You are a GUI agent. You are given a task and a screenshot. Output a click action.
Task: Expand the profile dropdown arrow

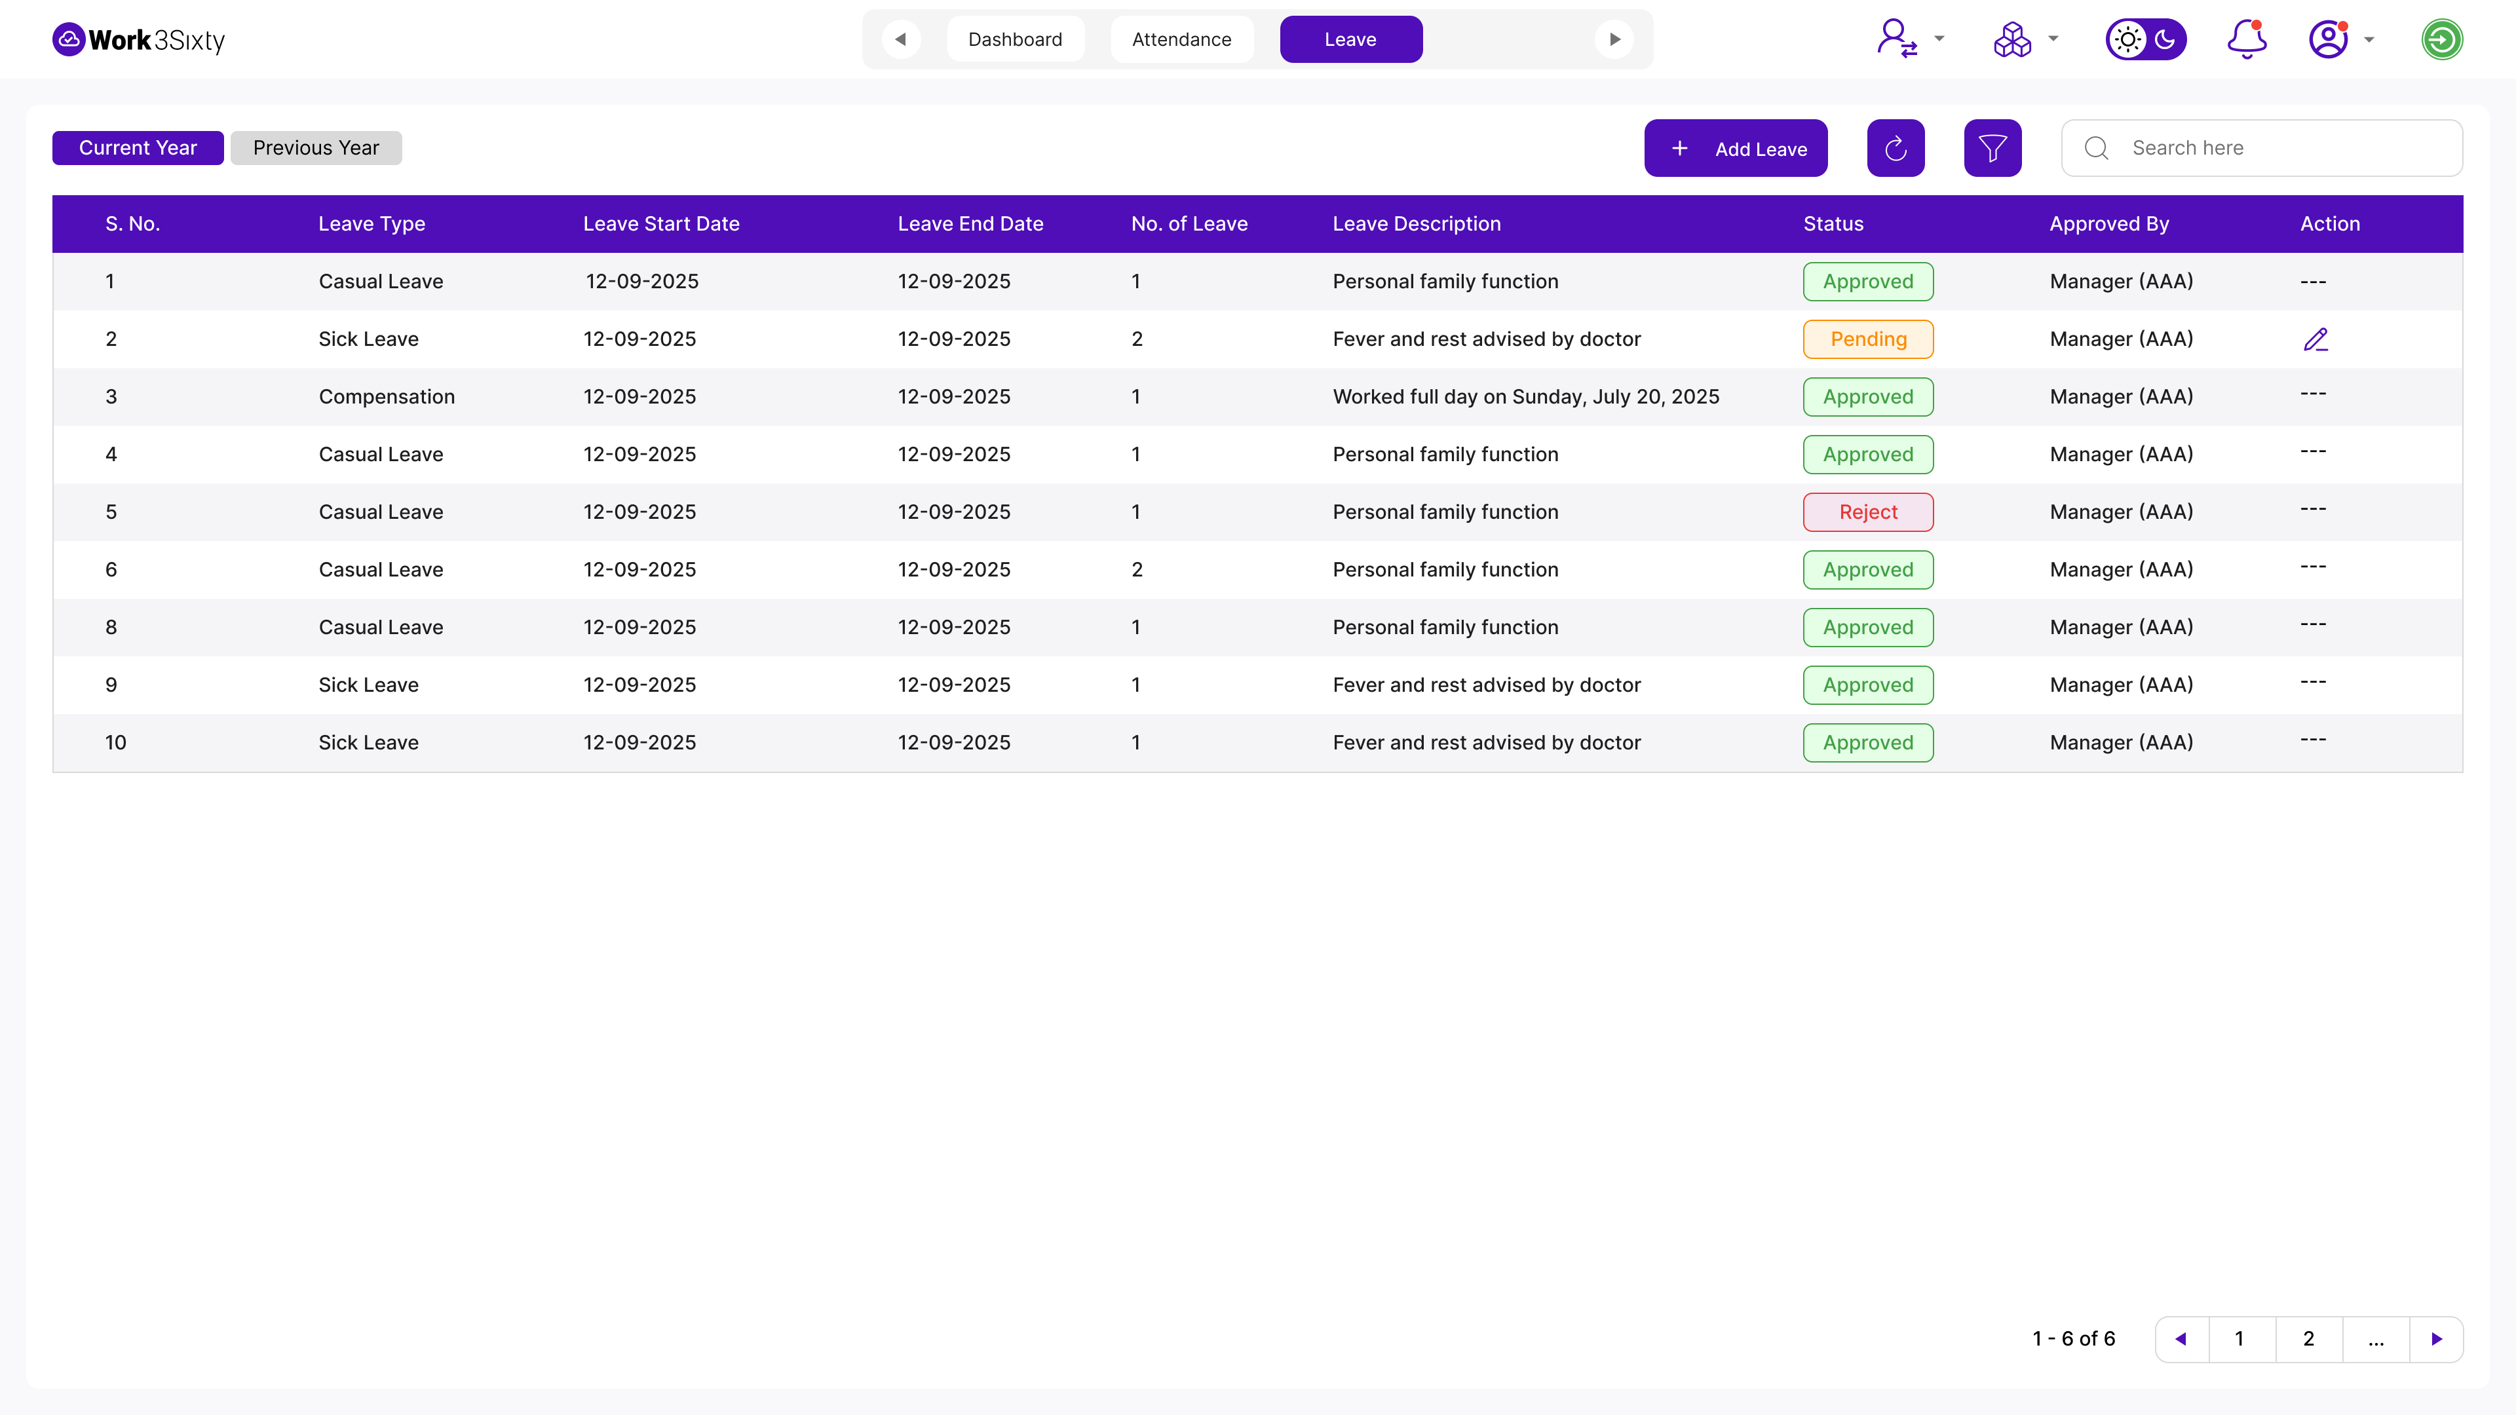[2369, 40]
